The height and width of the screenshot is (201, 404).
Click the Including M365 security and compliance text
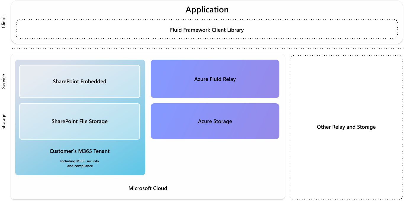pos(79,164)
